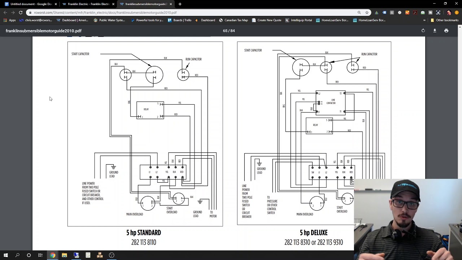This screenshot has height=260, width=462.
Task: Download the PDF file
Action: [435, 31]
